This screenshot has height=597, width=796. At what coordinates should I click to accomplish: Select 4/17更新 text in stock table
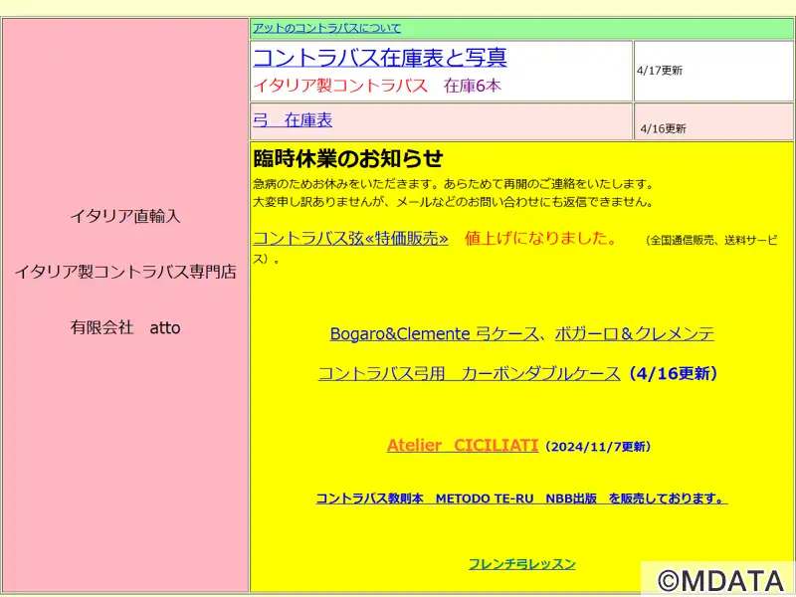coord(660,71)
